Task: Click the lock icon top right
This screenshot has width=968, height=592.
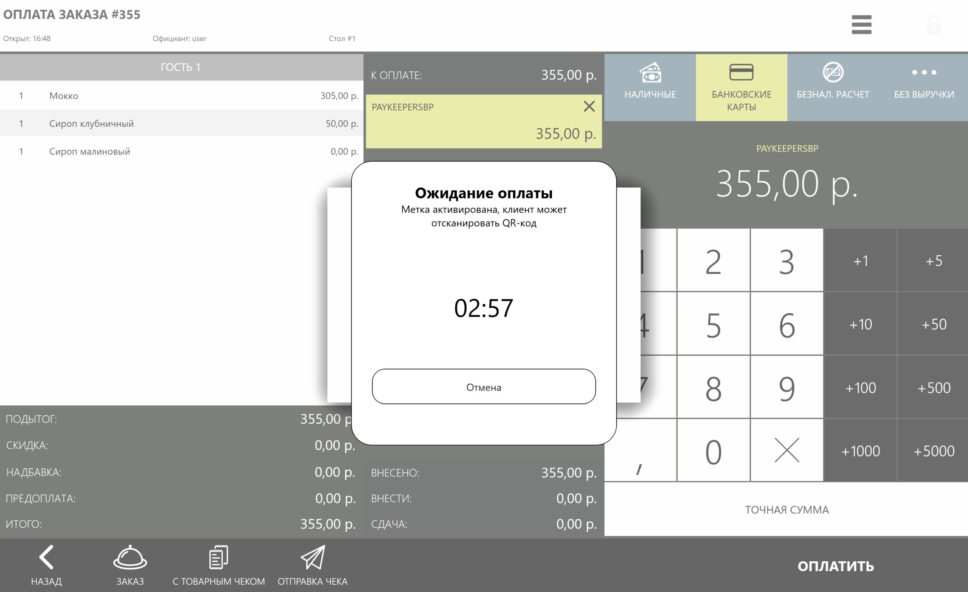Action: pos(934,25)
